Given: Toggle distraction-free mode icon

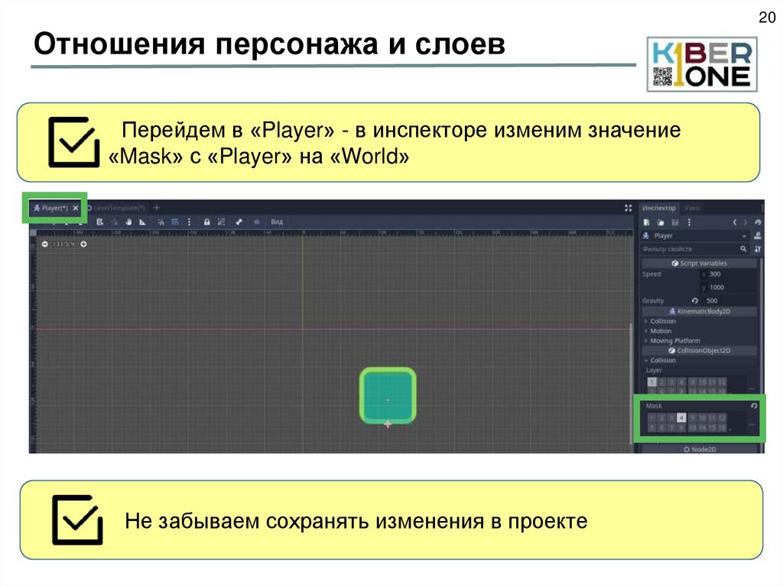Looking at the screenshot, I should 629,208.
